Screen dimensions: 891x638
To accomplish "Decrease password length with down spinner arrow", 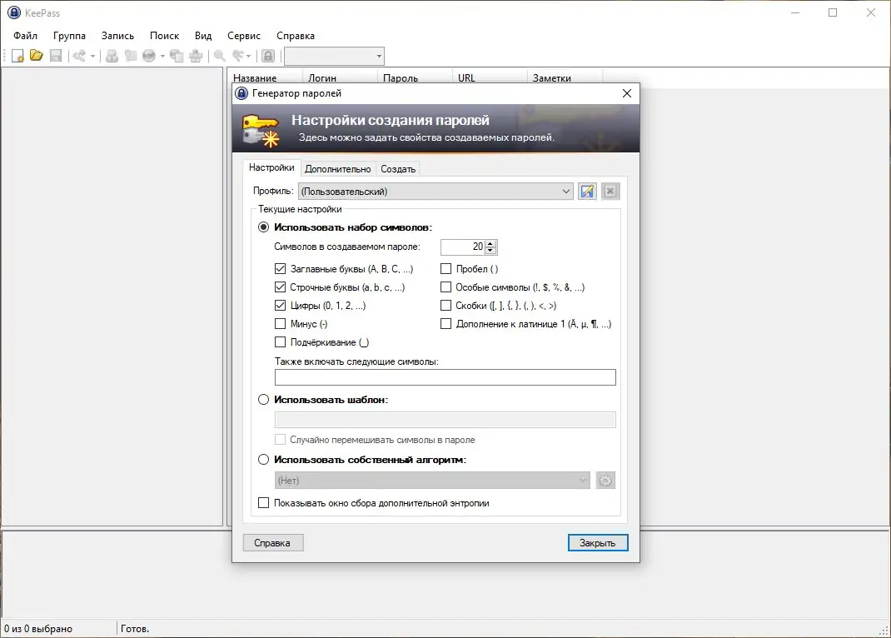I will [x=491, y=251].
